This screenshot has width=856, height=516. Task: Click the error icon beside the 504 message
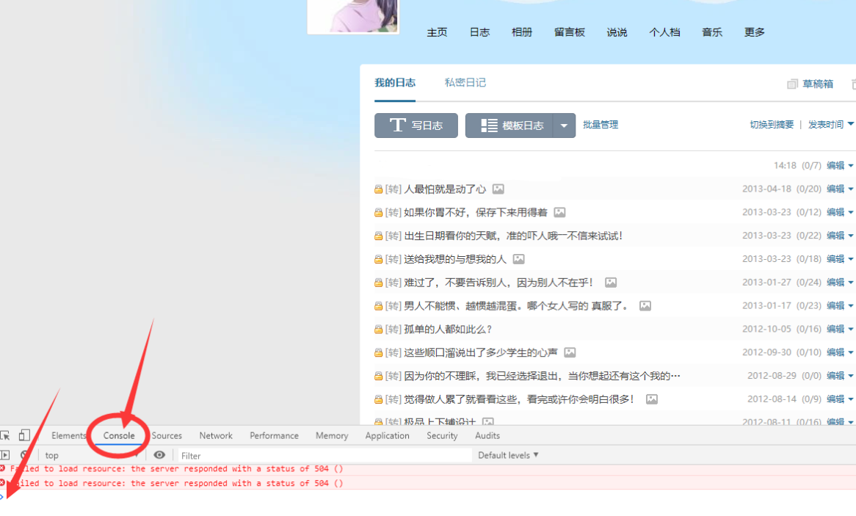tap(4, 468)
